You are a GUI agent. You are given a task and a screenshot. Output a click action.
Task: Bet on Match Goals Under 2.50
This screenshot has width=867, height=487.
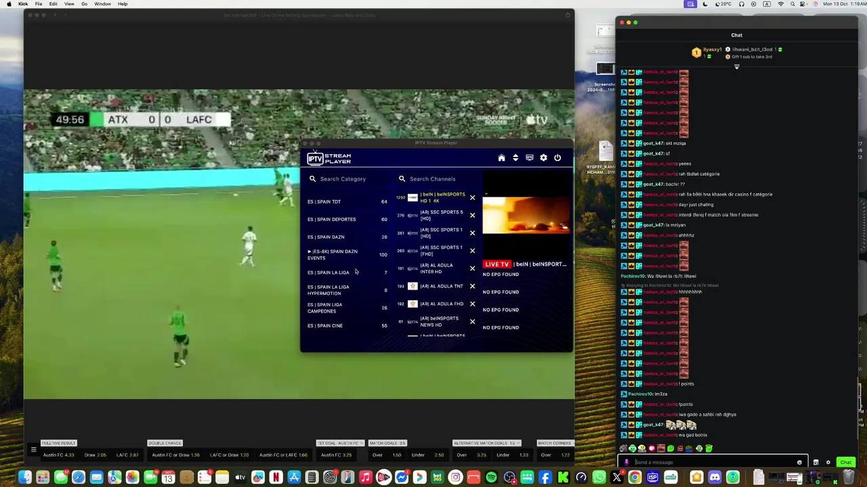click(428, 455)
